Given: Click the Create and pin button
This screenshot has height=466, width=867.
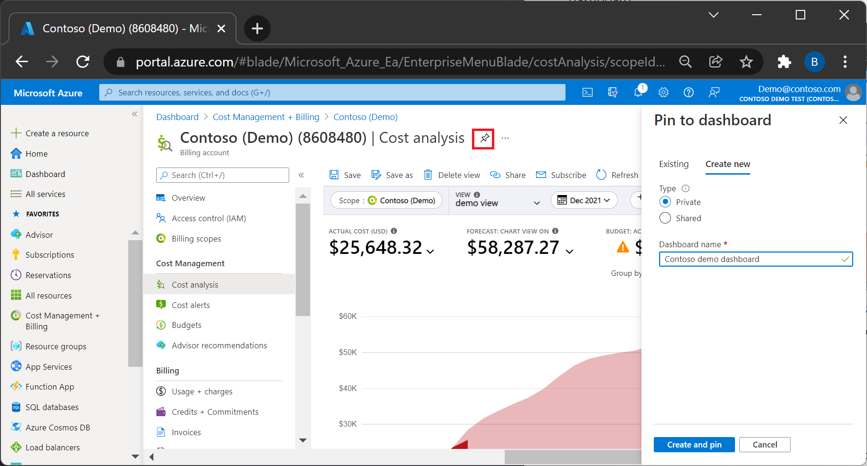Looking at the screenshot, I should pyautogui.click(x=694, y=445).
